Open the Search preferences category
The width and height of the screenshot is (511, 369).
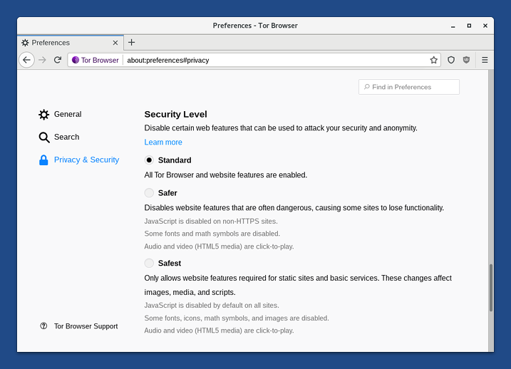(x=59, y=137)
